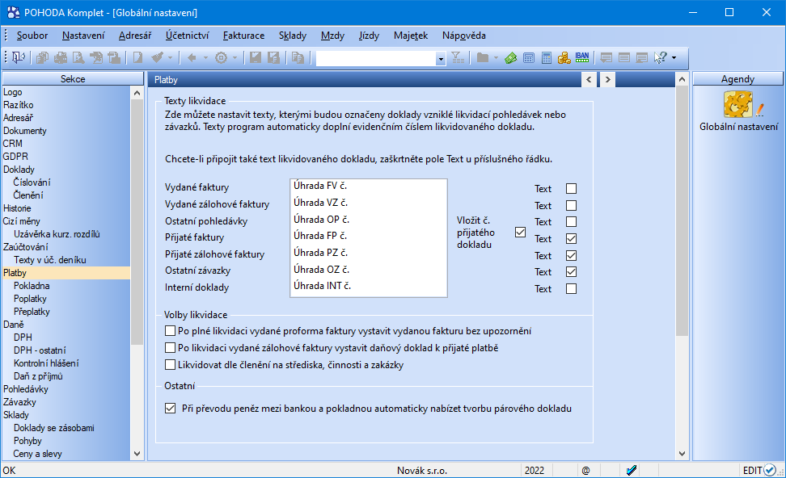
Task: Click the exit door icon in the toolbar
Action: pos(19,58)
